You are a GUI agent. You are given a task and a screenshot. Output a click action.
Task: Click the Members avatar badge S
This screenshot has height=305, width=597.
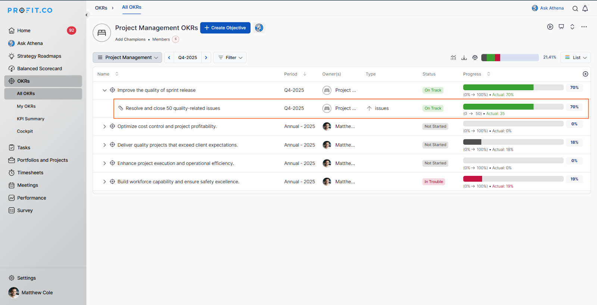pyautogui.click(x=175, y=39)
